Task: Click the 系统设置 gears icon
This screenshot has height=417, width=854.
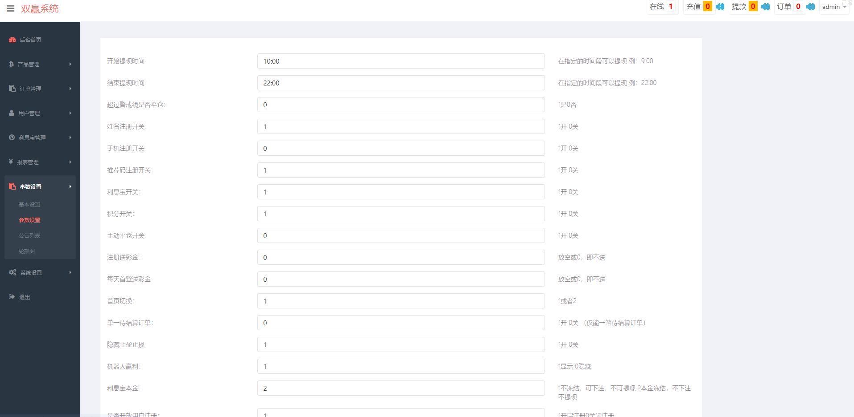Action: 12,272
